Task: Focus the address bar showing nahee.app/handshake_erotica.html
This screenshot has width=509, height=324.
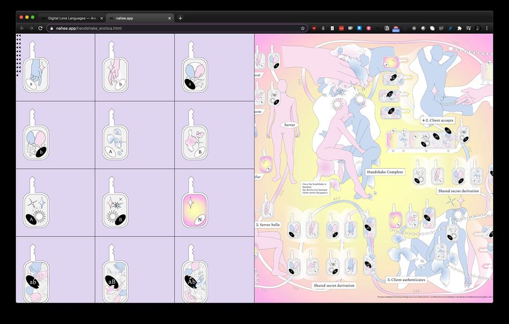Action: (178, 28)
